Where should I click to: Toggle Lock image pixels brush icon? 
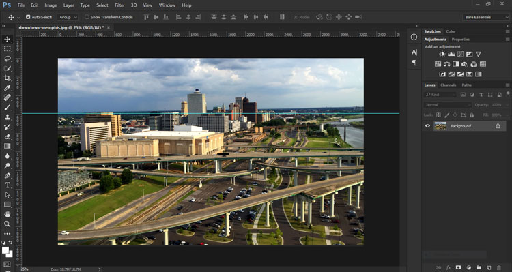point(447,115)
